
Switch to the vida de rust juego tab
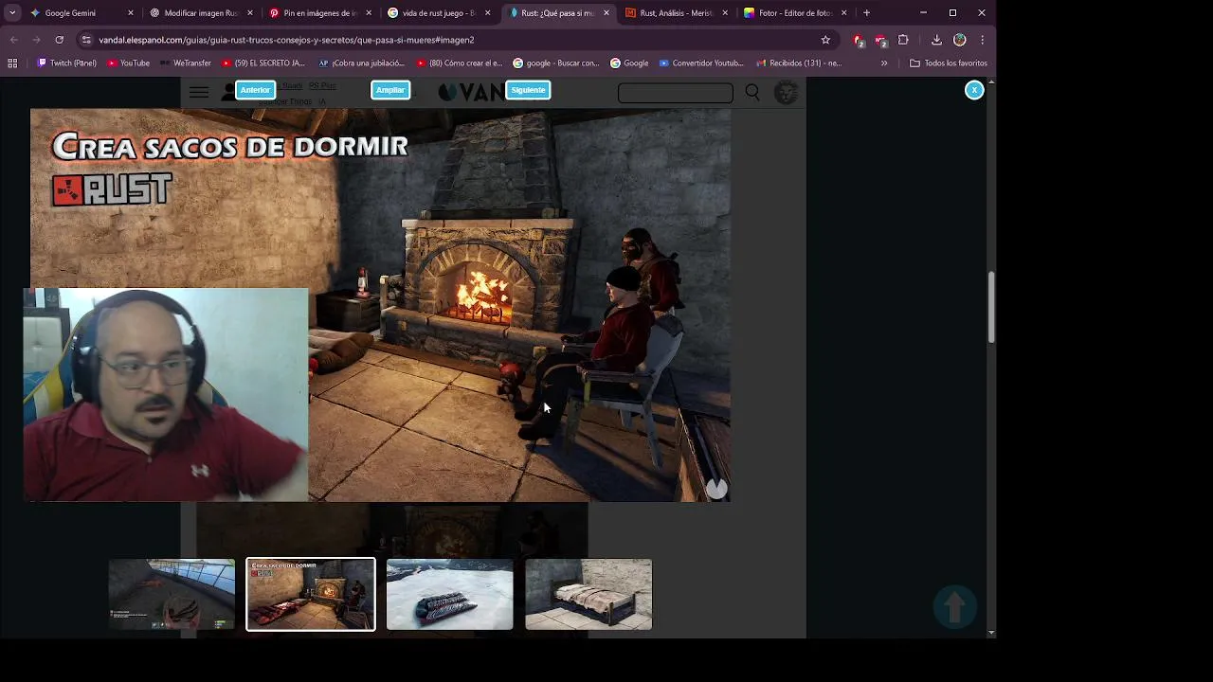[439, 13]
